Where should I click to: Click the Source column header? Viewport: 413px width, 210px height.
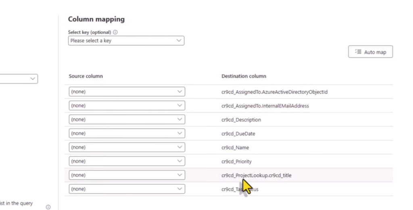86,76
